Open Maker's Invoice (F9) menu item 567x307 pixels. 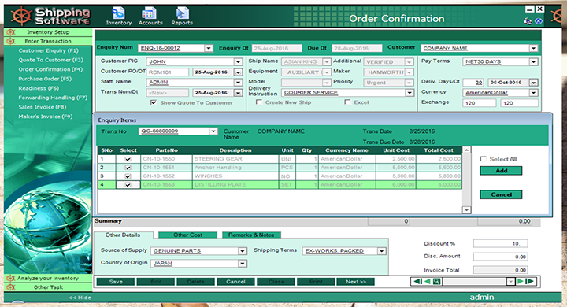pyautogui.click(x=46, y=117)
